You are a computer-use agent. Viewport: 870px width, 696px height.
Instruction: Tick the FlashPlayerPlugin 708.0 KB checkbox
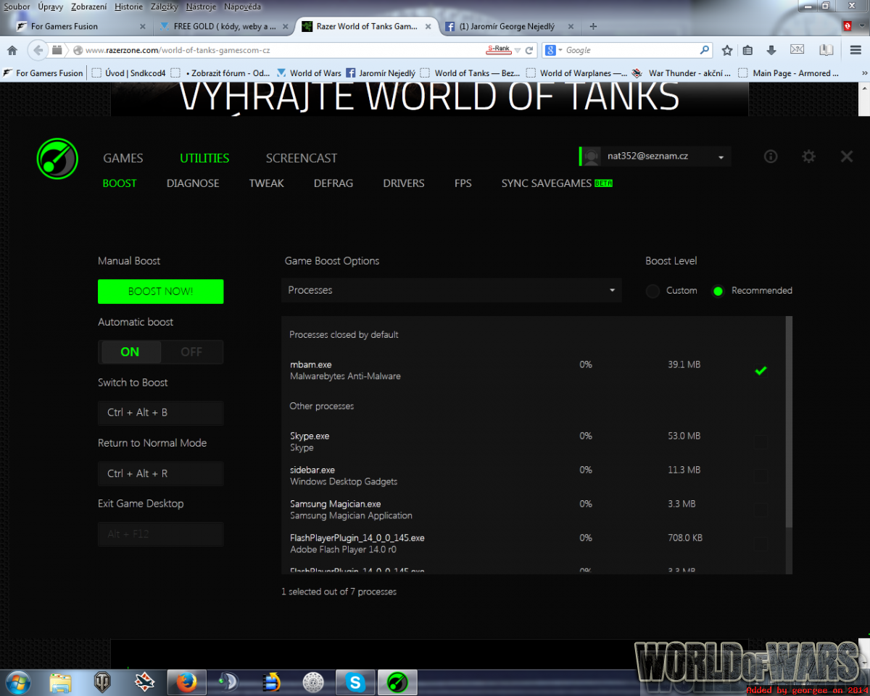(761, 544)
